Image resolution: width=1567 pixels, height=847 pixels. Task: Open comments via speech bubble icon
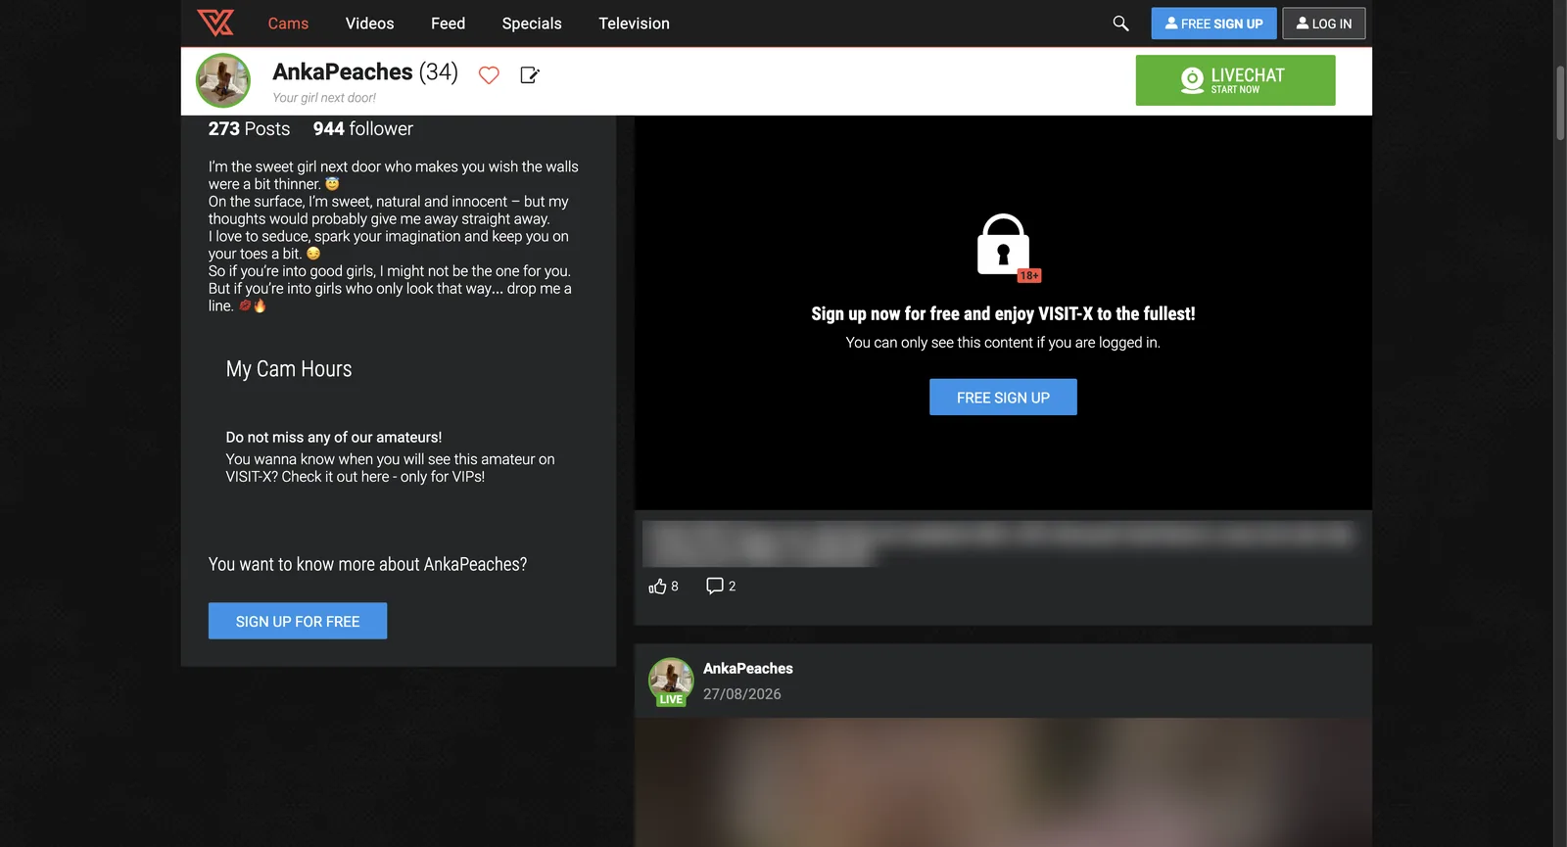[x=715, y=586]
